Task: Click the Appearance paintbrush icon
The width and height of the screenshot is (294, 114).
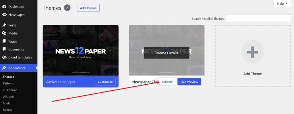Action: 4,68
